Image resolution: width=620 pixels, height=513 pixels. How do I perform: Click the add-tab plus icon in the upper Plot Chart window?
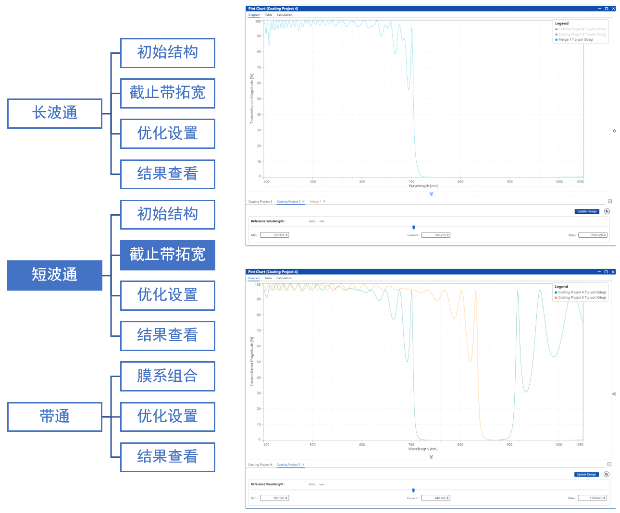[x=609, y=201]
